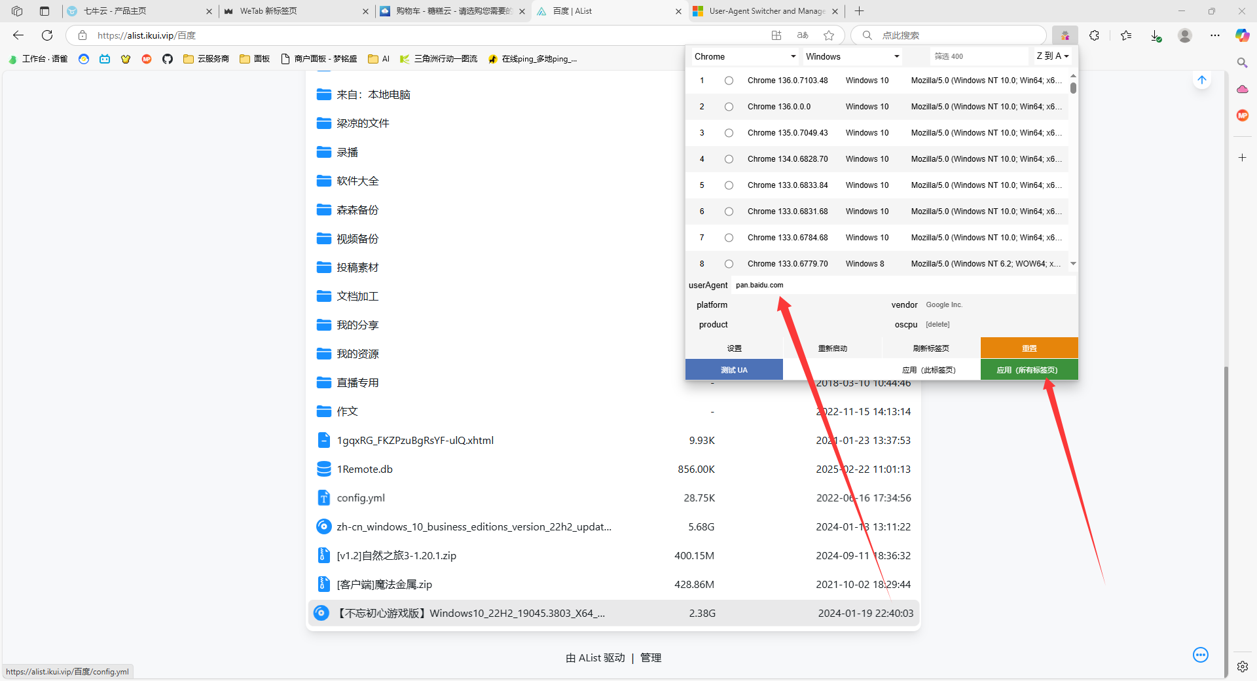Select radio button for Chrome 133.0.6779.70
Image resolution: width=1257 pixels, height=681 pixels.
(x=729, y=264)
